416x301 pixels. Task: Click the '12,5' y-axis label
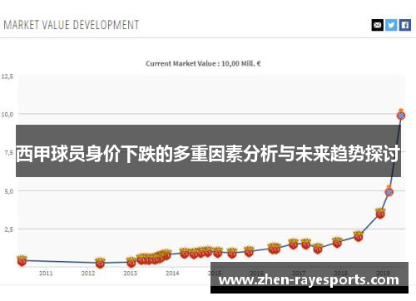tap(7, 76)
